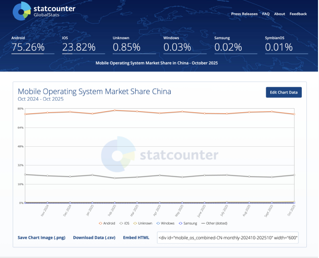This screenshot has width=319, height=258.
Task: Click the iOS 23.82% statistic
Action: [x=84, y=45]
